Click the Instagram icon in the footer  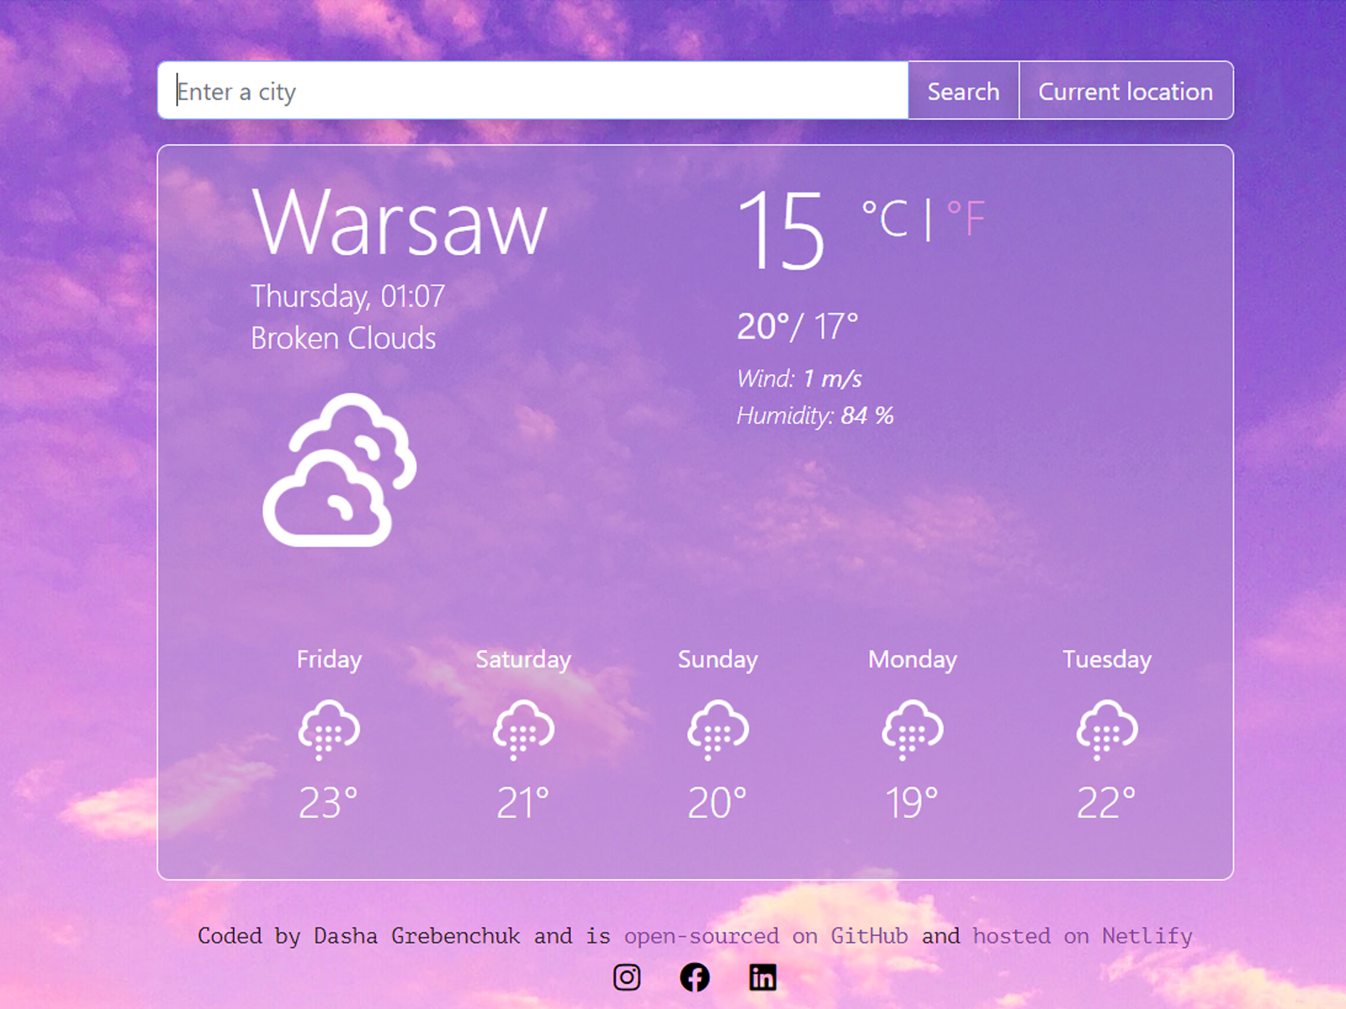coord(627,977)
